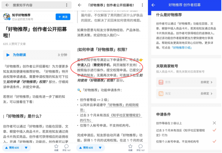
Task: Select 申请条件 section title
Action: 164,114
